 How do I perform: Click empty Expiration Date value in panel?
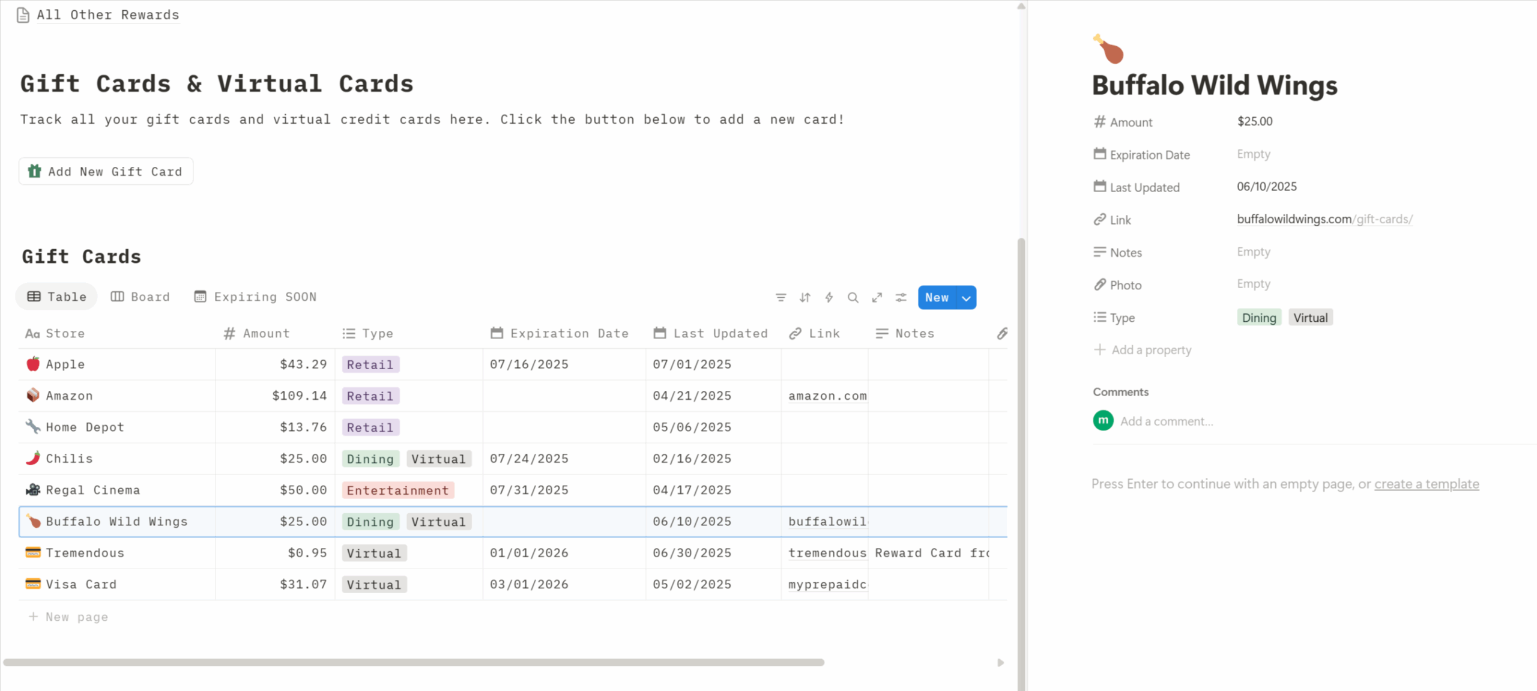[x=1254, y=154]
